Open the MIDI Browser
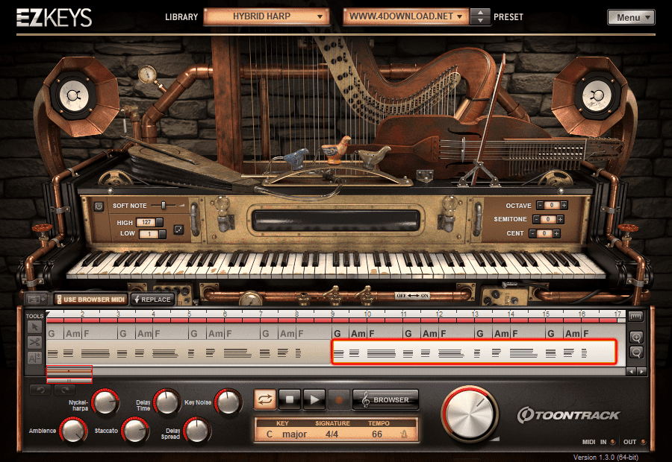Viewport: 672px width, 462px height. pyautogui.click(x=385, y=399)
